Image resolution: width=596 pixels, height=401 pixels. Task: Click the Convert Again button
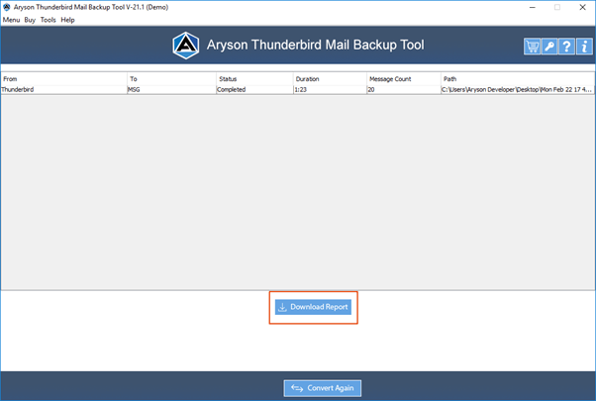tap(323, 388)
